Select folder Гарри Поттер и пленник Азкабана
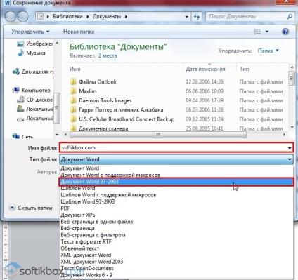Image resolution: width=298 pixels, height=280 pixels. tap(121, 109)
